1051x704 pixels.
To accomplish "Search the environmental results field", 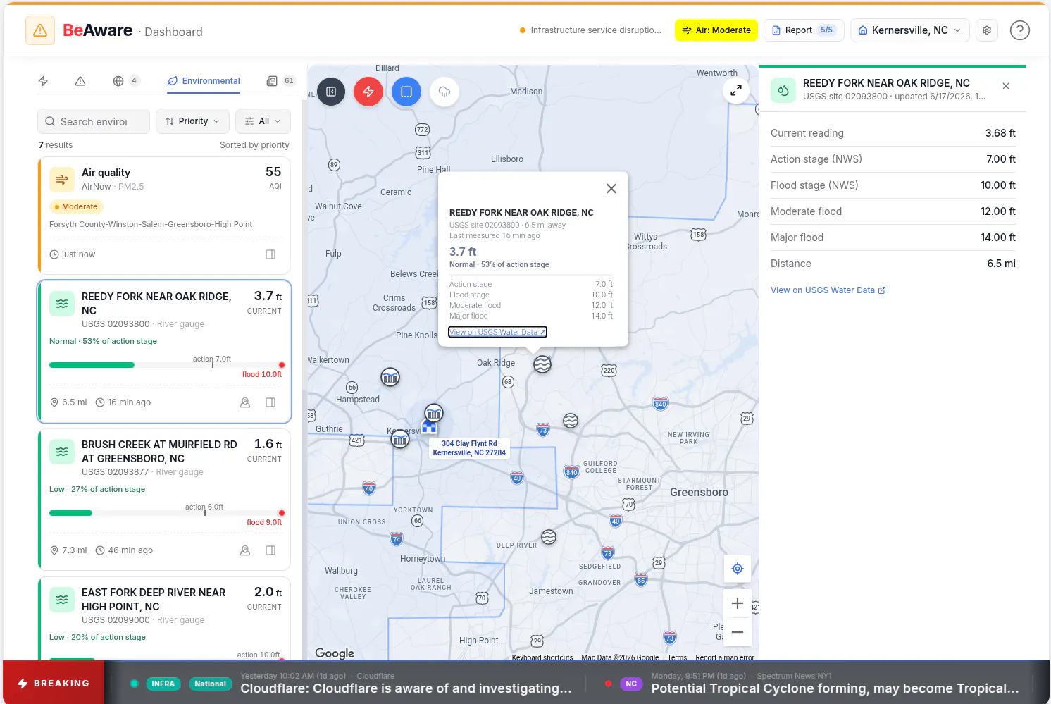I will pos(94,121).
